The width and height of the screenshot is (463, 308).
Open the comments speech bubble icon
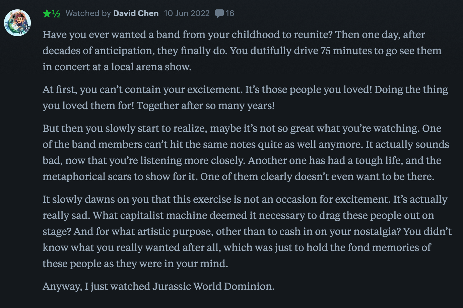[x=219, y=14]
